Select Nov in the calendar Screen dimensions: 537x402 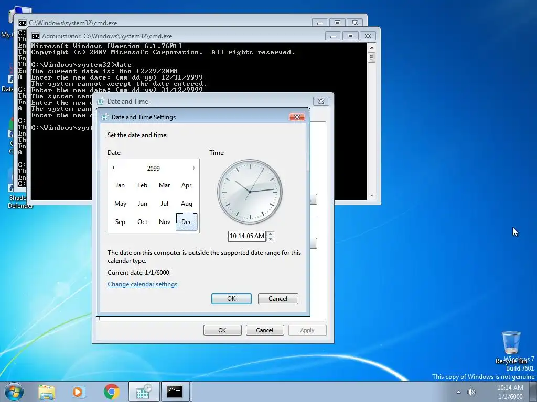164,222
